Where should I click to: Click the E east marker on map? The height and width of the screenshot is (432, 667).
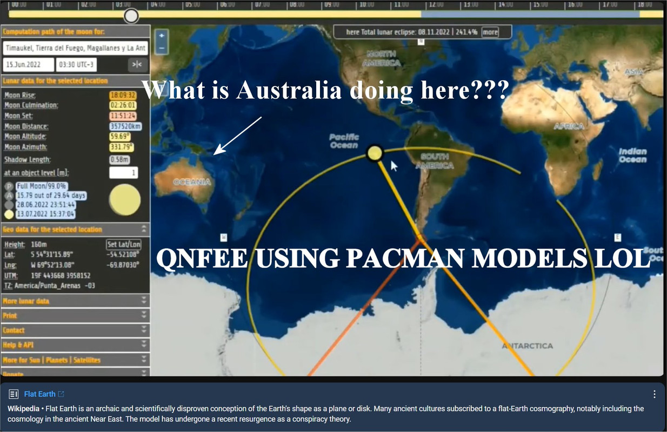[618, 238]
